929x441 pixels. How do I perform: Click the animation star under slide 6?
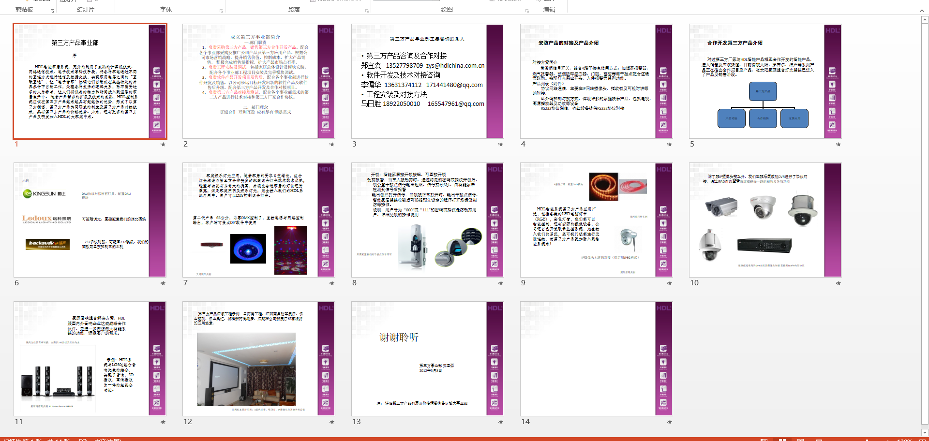click(x=163, y=283)
